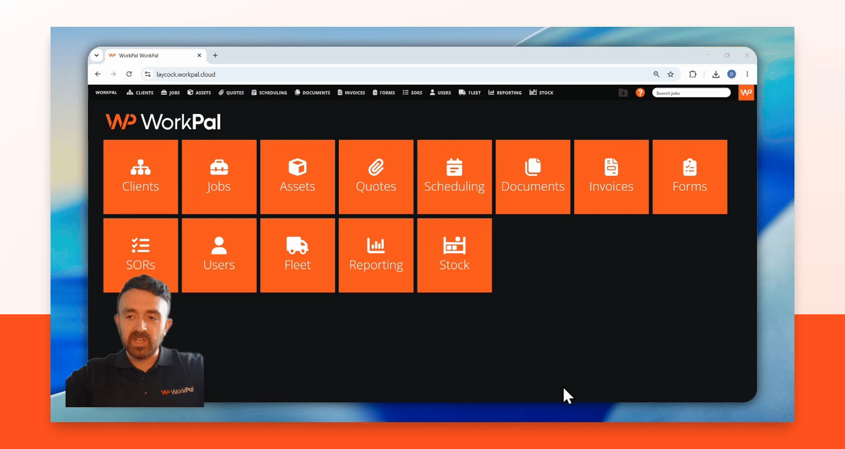Select FORMS in the top navigation bar
This screenshot has width=845, height=449.
[384, 93]
